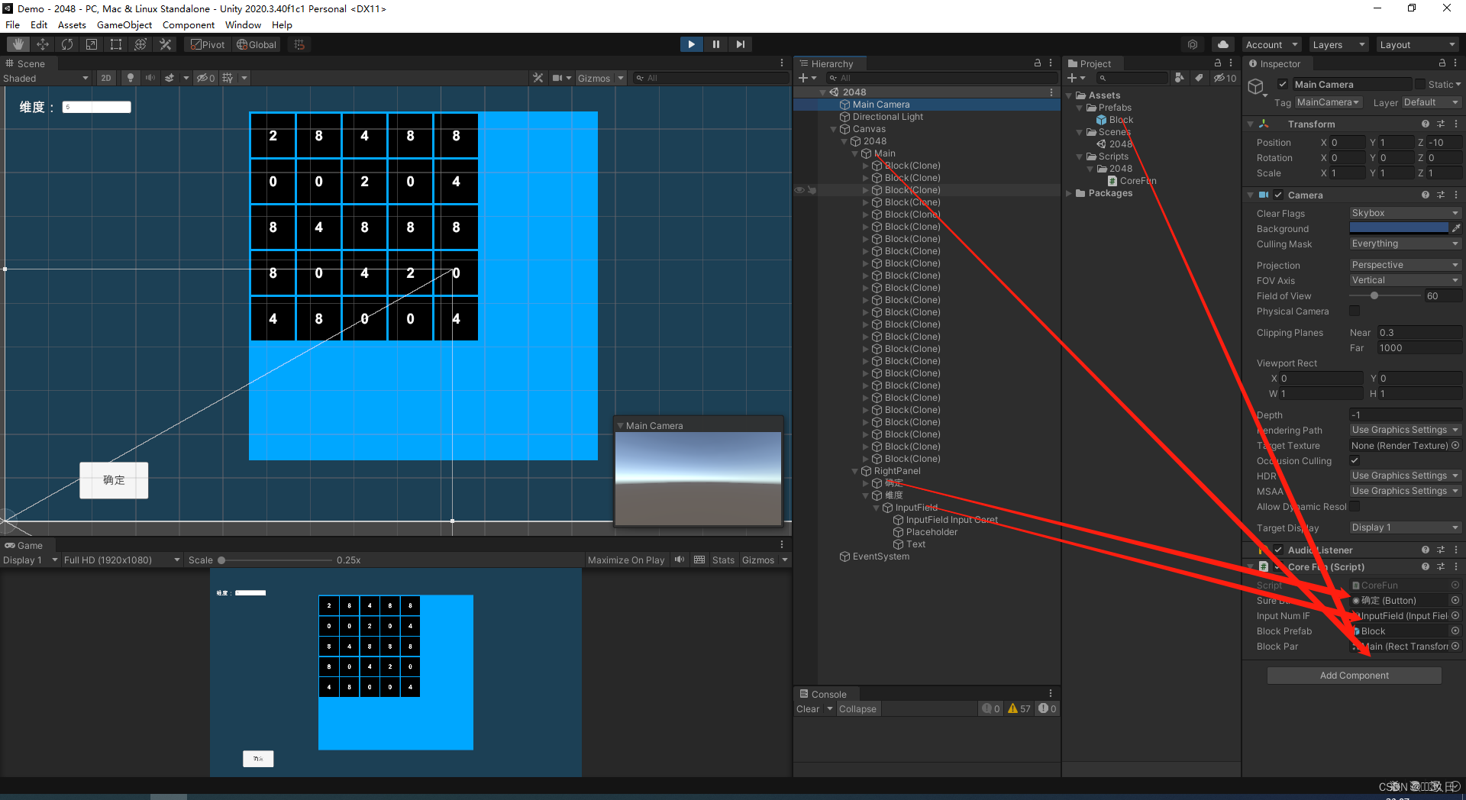1466x800 pixels.
Task: Click Clear in the Console panel
Action: (809, 708)
